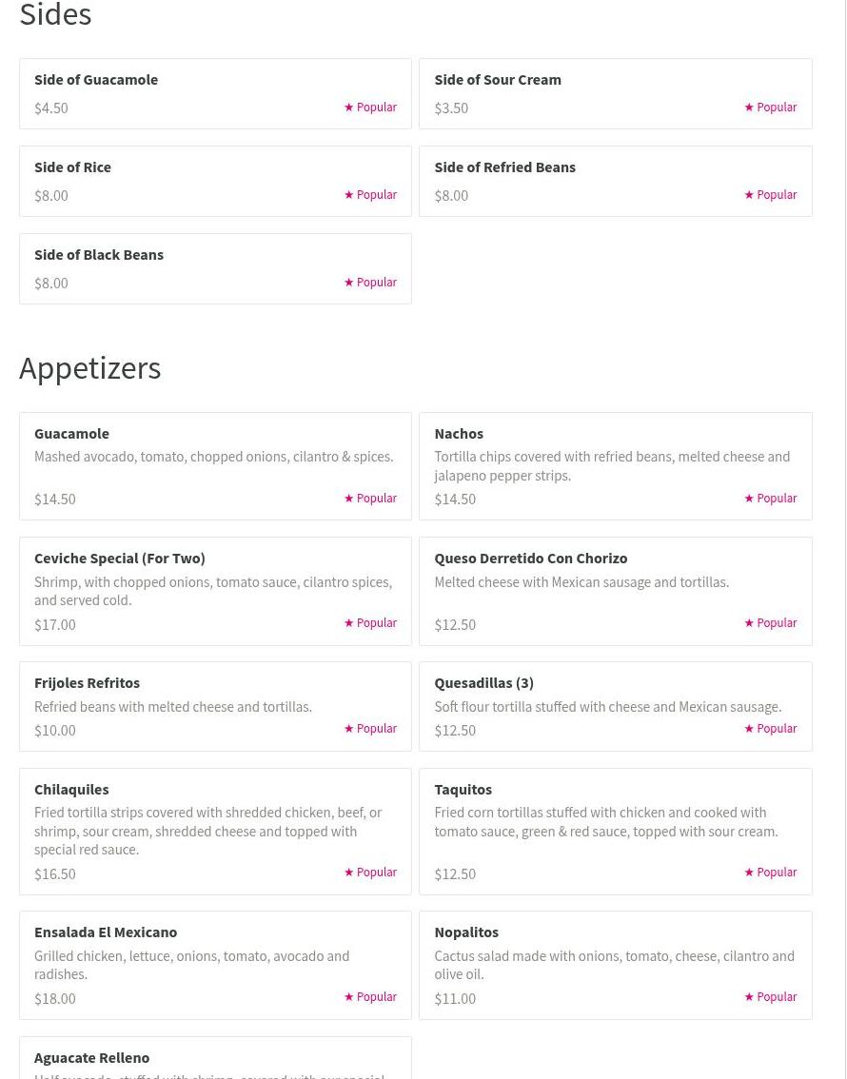Viewport: 847px width, 1079px height.
Task: Click the Appetizers section heading
Action: coord(90,368)
